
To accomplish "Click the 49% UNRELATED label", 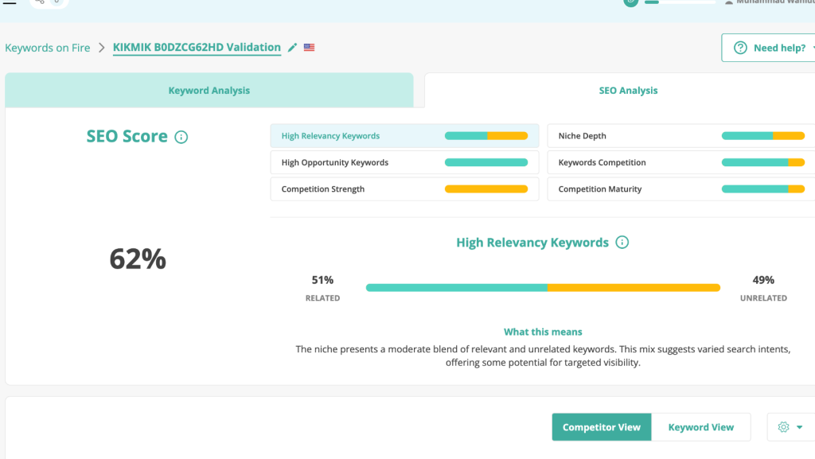I will [x=763, y=288].
